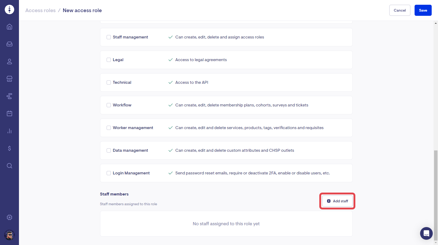This screenshot has height=245, width=438.
Task: Enable the Staff management checkbox
Action: pyautogui.click(x=109, y=37)
